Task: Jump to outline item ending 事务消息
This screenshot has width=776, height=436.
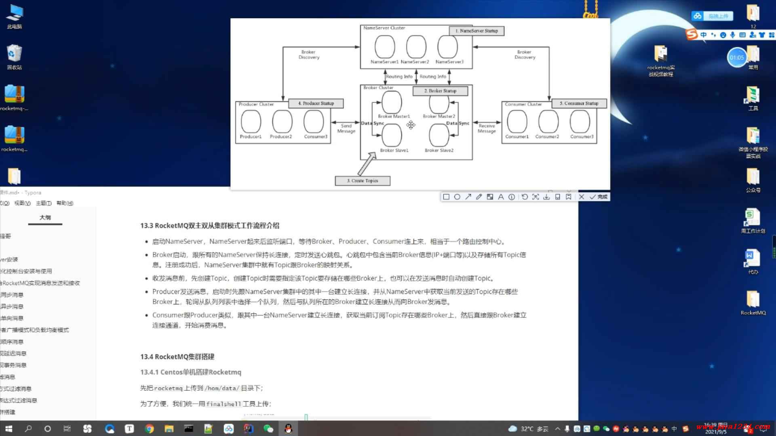Action: point(13,365)
